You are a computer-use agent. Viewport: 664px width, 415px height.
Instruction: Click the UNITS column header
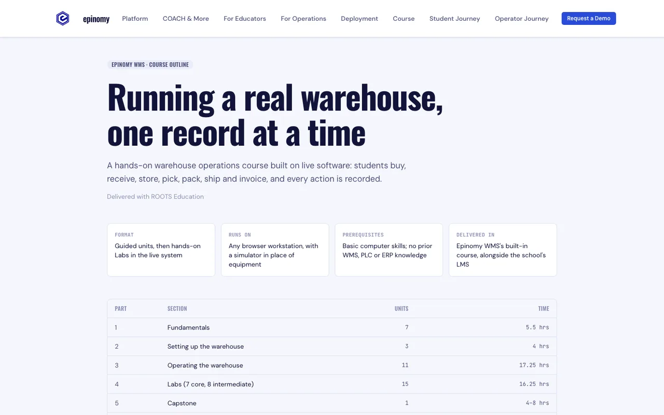coord(402,309)
